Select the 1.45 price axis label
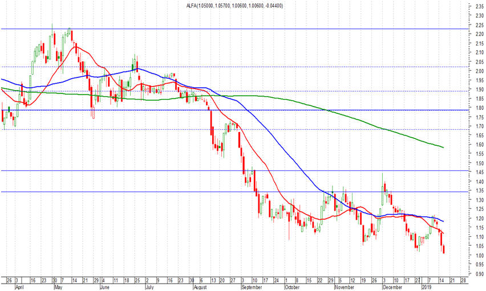 (x=480, y=173)
